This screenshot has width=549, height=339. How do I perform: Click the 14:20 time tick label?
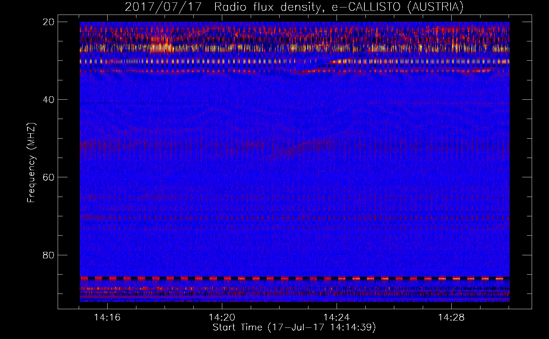[222, 318]
